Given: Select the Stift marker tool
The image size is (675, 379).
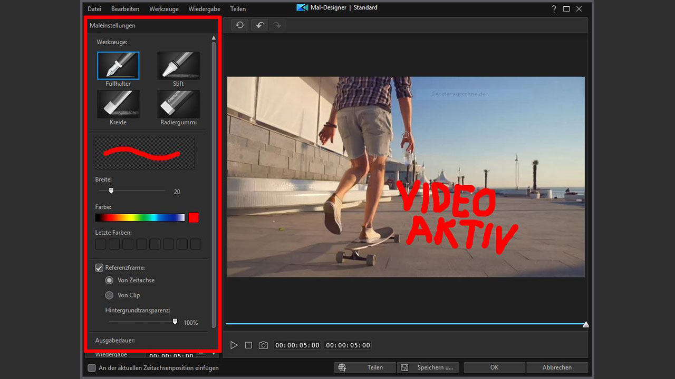Looking at the screenshot, I should click(x=178, y=66).
